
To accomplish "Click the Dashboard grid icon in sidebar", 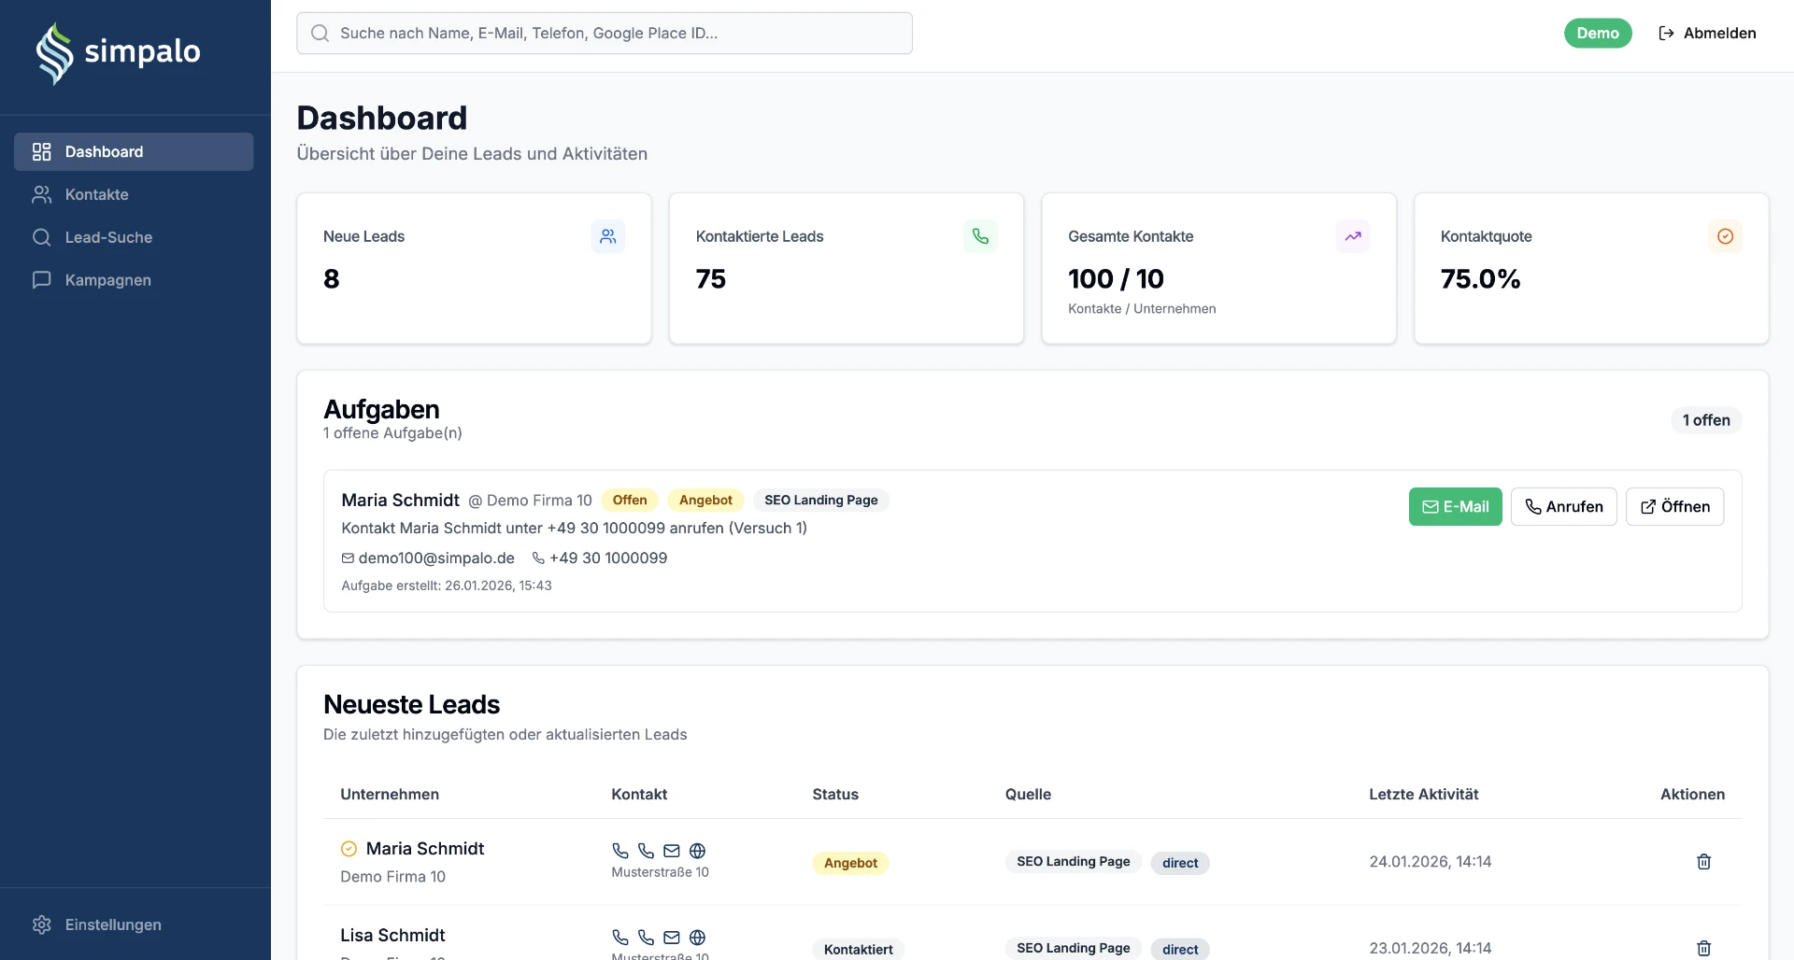I will click(42, 151).
